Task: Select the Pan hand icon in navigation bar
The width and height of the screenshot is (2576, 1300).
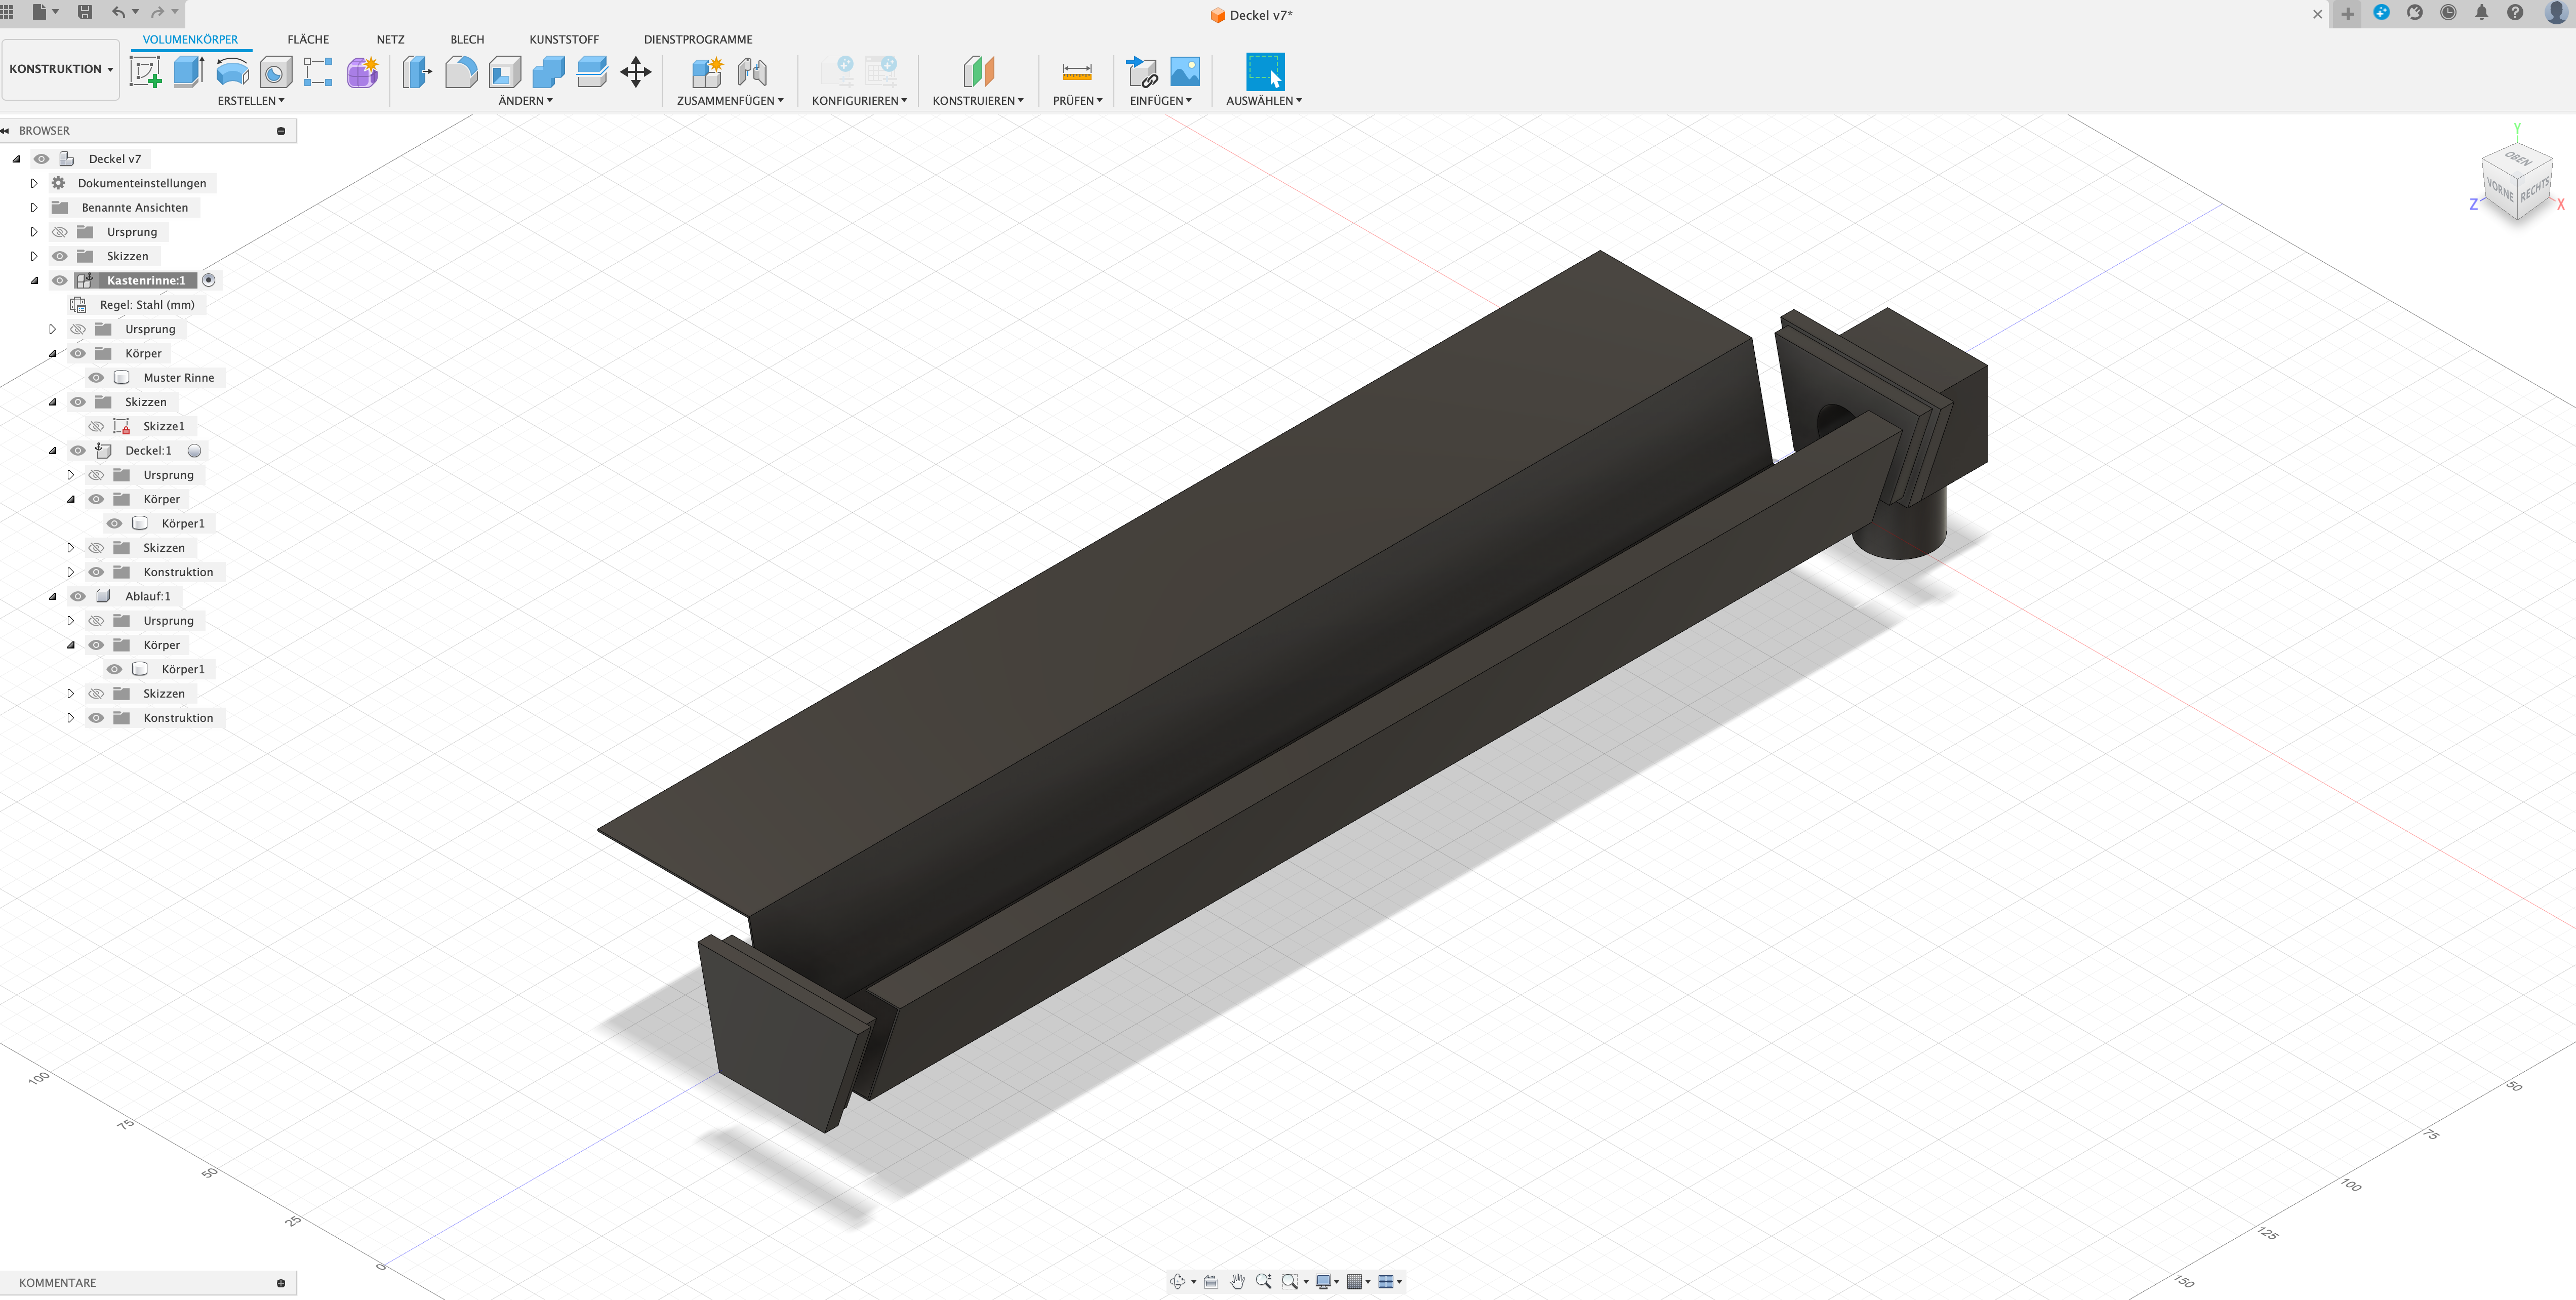Action: click(1237, 1281)
